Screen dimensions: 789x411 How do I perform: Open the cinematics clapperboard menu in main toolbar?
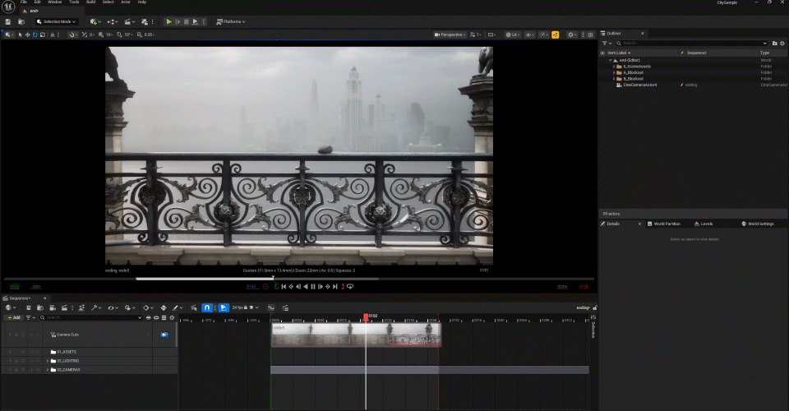point(129,21)
